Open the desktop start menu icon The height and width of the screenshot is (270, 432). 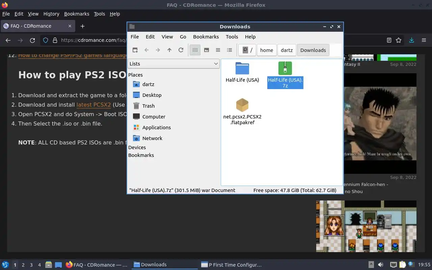(x=5, y=265)
